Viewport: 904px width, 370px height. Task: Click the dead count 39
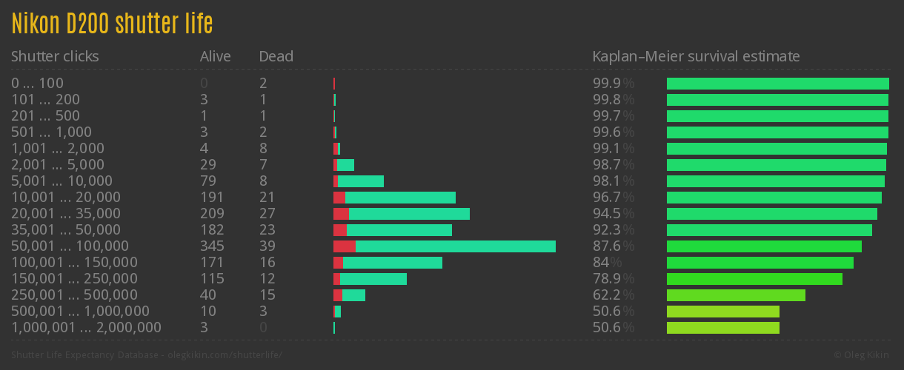pos(267,246)
